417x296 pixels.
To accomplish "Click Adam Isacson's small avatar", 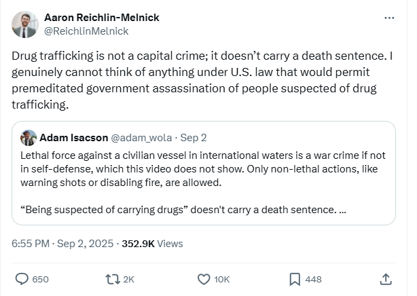I will point(29,137).
